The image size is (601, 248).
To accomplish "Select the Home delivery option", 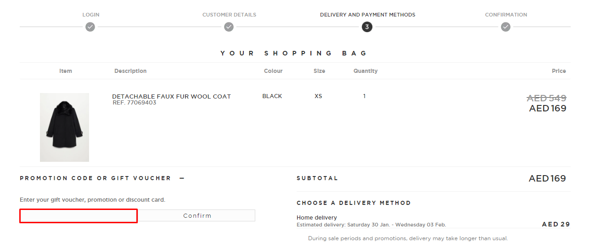I will pyautogui.click(x=317, y=218).
